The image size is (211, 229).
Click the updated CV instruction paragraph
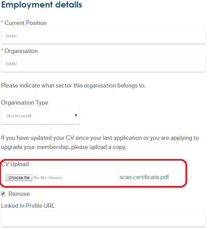[100, 142]
